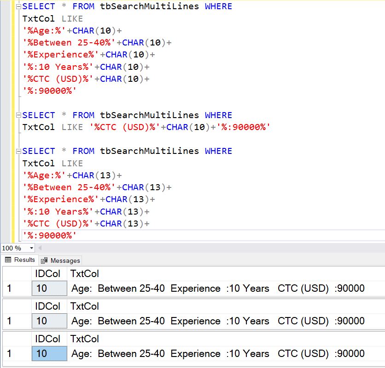
Task: Click the highlighted 10 cell in third grid
Action: [x=48, y=354]
